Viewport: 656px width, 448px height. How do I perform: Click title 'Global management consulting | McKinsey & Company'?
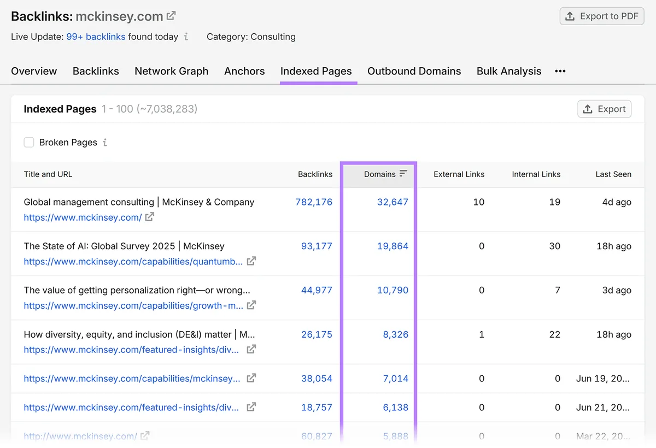[x=139, y=202]
